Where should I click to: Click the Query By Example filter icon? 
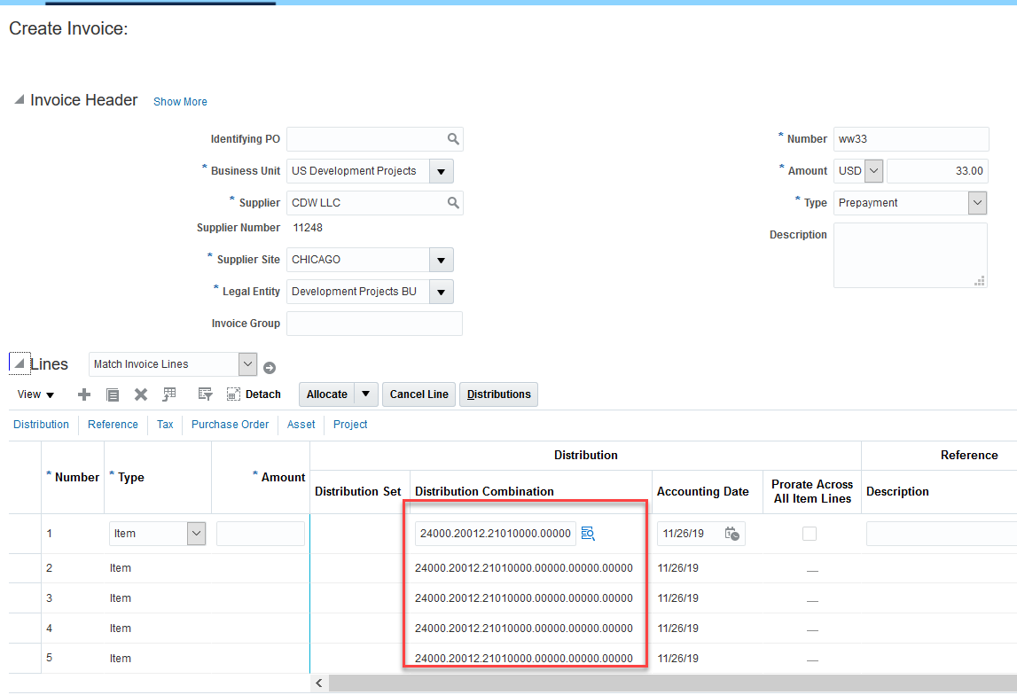[205, 394]
